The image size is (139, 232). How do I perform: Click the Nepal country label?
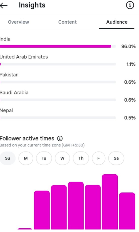tap(6, 110)
